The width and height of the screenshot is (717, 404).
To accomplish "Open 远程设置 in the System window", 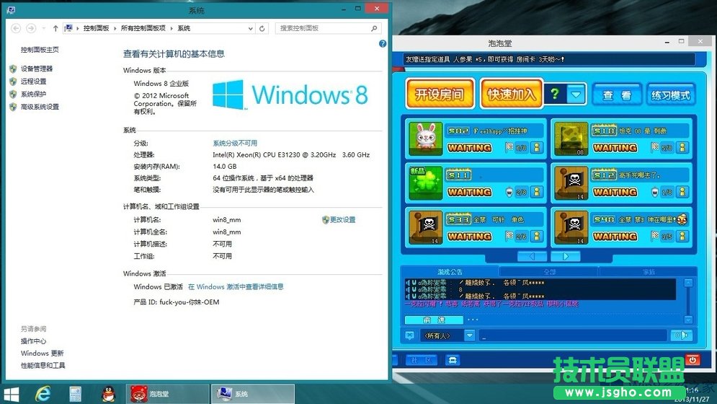I will coord(33,81).
